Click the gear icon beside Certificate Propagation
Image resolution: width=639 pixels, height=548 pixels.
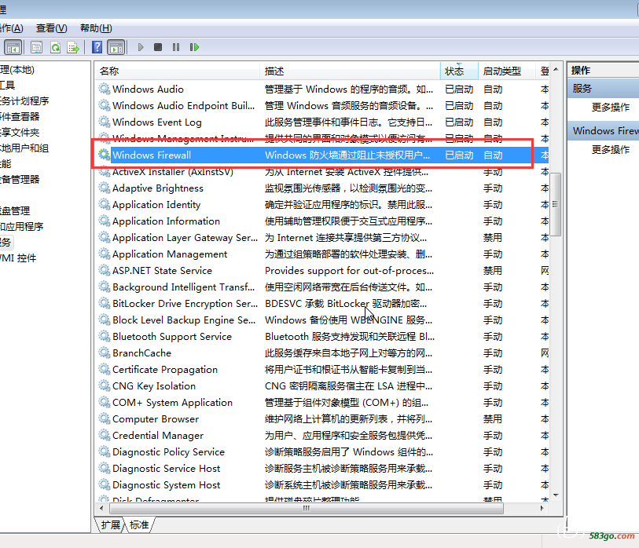click(105, 369)
